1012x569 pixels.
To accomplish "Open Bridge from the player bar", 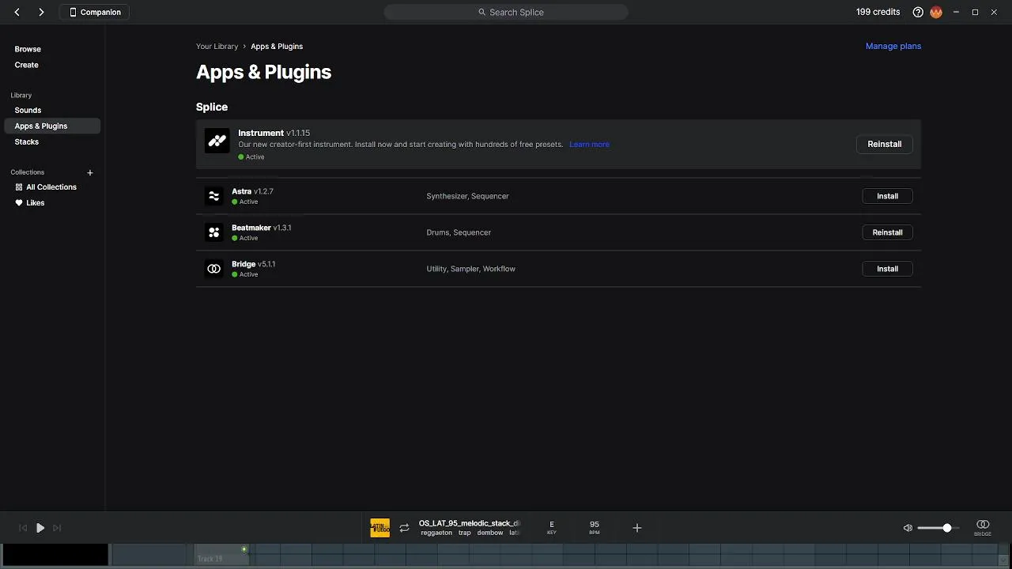I will tap(983, 528).
